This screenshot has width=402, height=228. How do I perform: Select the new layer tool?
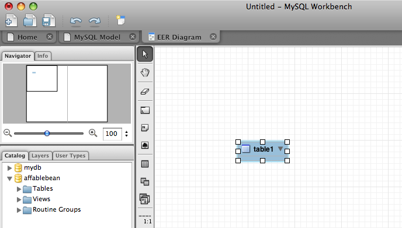pyautogui.click(x=145, y=110)
